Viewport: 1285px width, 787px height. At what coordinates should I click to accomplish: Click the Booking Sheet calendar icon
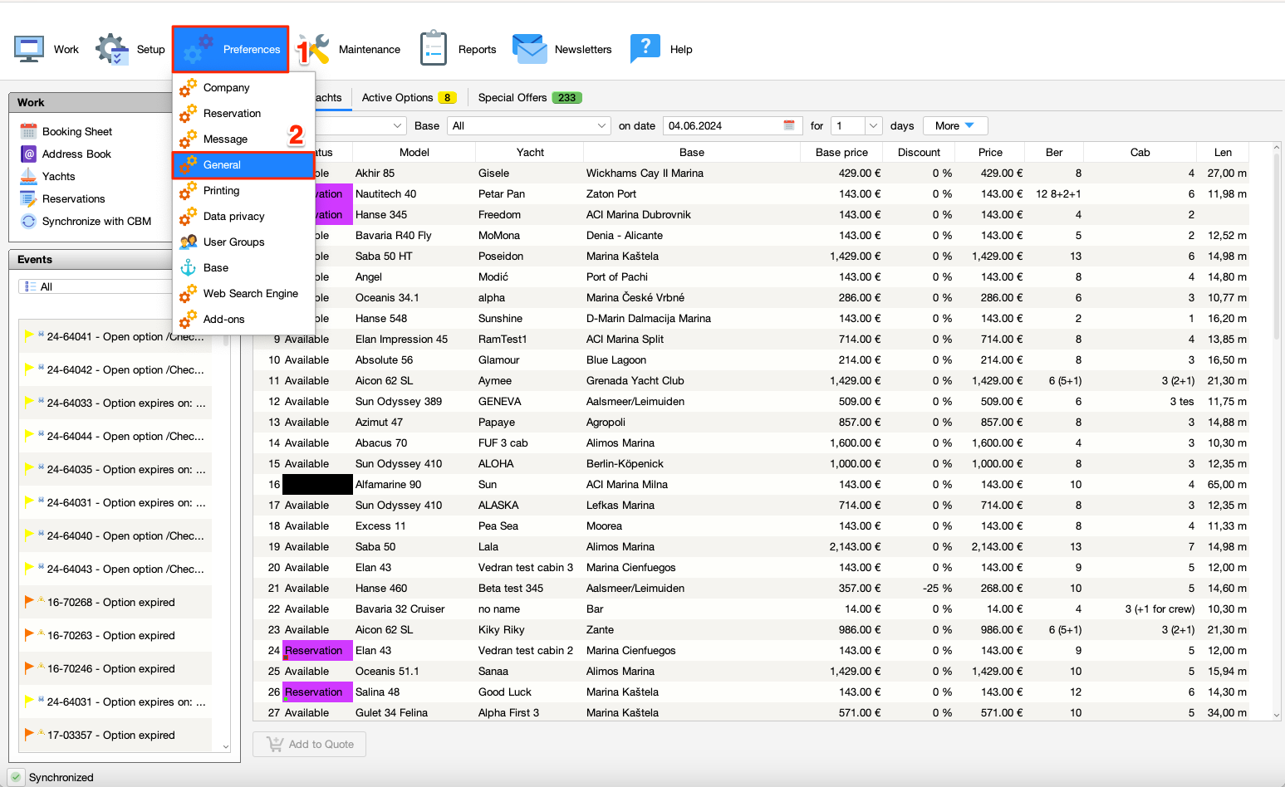(x=29, y=131)
